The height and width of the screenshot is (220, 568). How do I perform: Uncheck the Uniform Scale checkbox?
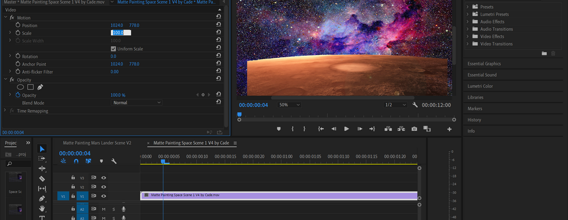pyautogui.click(x=114, y=49)
